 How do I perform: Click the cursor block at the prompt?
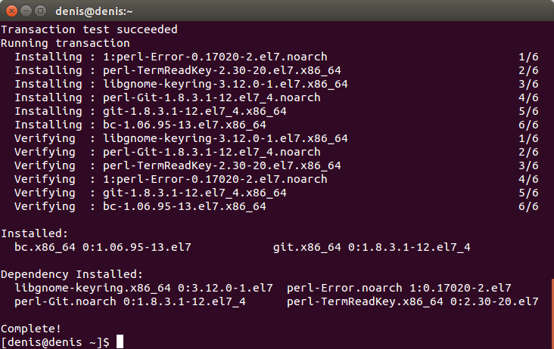(120, 341)
